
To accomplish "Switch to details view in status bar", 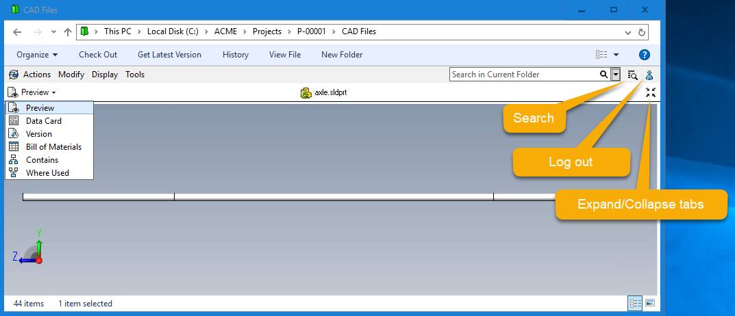I will click(x=635, y=303).
